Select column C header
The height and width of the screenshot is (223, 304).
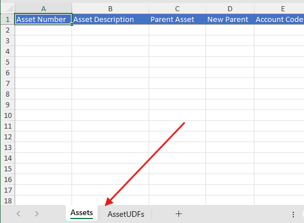(x=177, y=8)
